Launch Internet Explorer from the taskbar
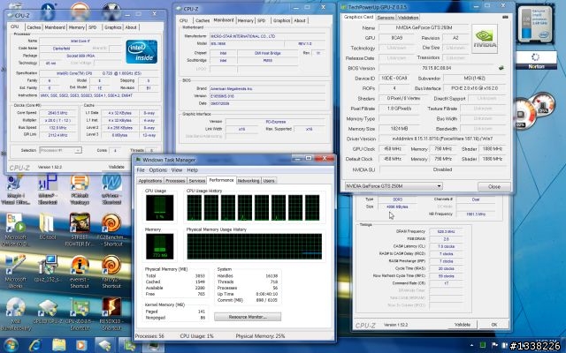The image size is (566, 353). [x=35, y=345]
